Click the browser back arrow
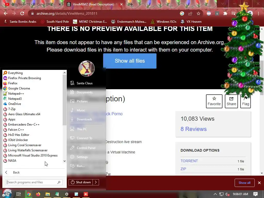Screen dimensions: 264x198 6,13
